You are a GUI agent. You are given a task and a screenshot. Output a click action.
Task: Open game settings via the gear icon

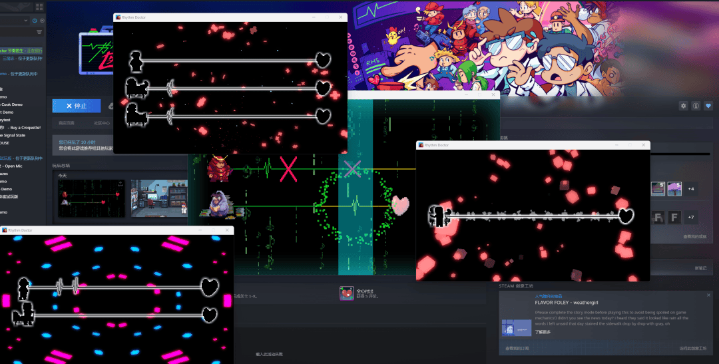[x=683, y=106]
